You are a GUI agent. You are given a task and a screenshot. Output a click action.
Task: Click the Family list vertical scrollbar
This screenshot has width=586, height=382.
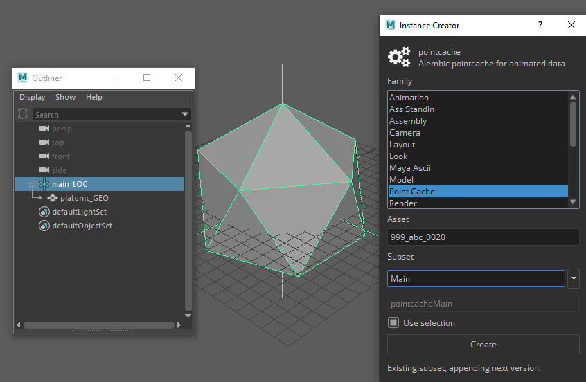pyautogui.click(x=573, y=125)
